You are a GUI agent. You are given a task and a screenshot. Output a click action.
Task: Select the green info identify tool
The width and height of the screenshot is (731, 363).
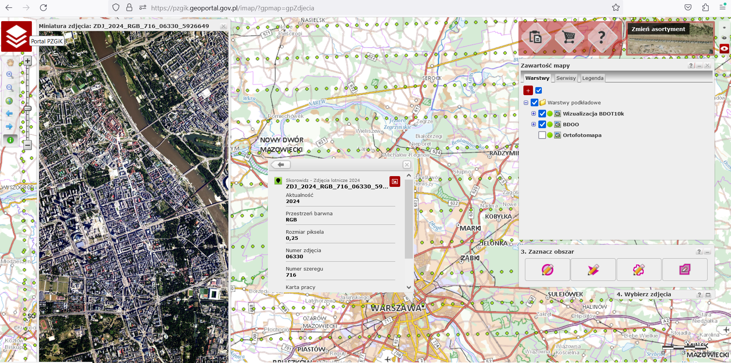click(x=10, y=140)
